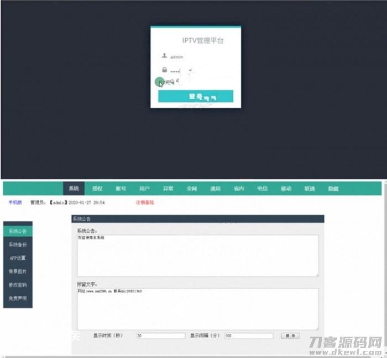Open the 系统 tab in the top navigation

pyautogui.click(x=74, y=188)
